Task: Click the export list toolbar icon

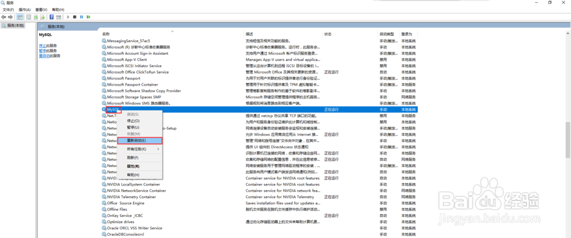Action: 43,17
